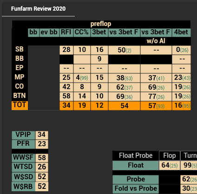Select the MP row label
The image size is (197, 194).
point(20,77)
